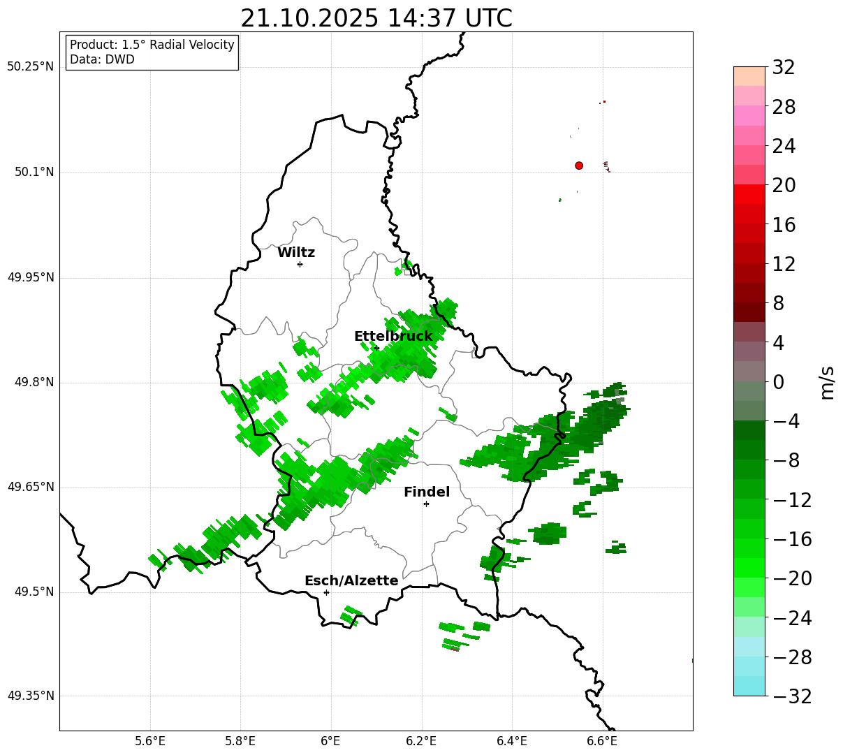
Task: Click the 49.95°N latitude label
Action: (x=31, y=277)
